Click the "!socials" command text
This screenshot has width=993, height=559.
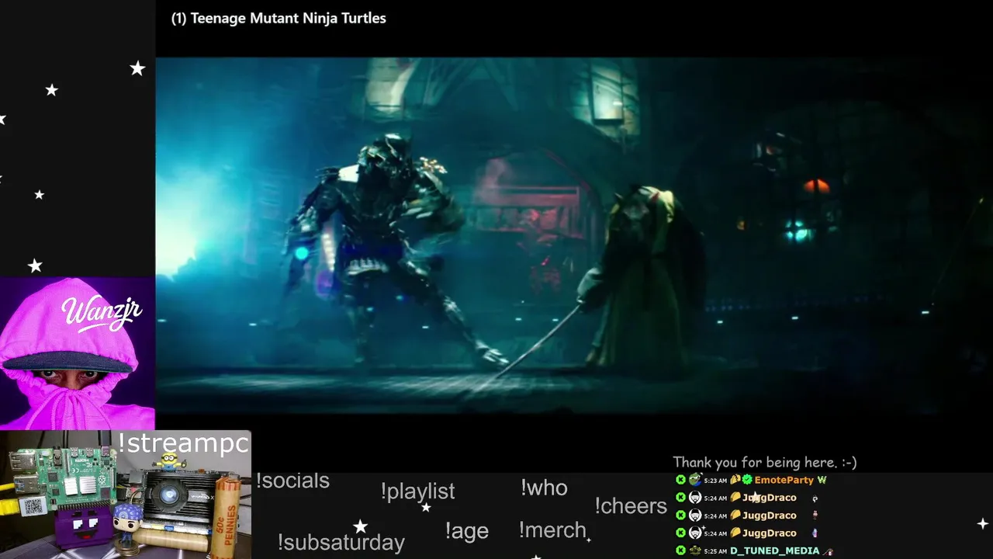tap(292, 481)
